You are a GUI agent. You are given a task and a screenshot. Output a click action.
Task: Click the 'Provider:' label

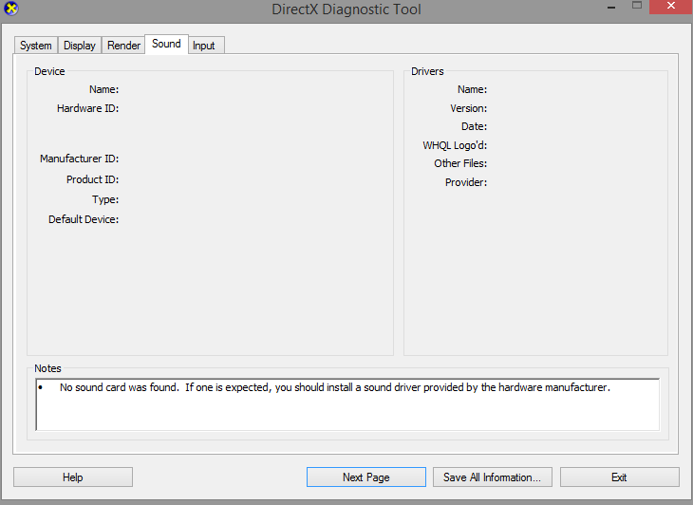tap(466, 182)
